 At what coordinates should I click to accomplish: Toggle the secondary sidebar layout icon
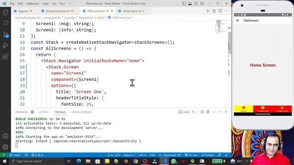point(196,4)
